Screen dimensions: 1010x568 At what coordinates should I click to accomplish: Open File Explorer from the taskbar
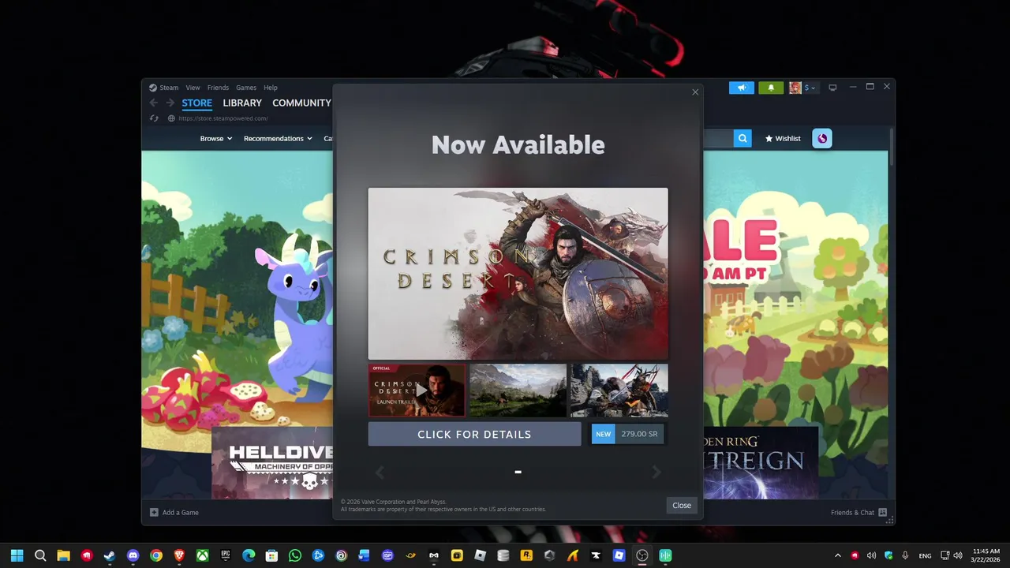click(63, 555)
